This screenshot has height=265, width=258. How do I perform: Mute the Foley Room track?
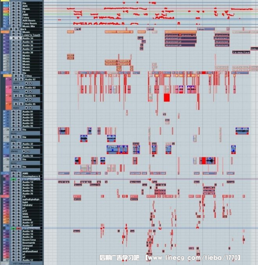14,24
